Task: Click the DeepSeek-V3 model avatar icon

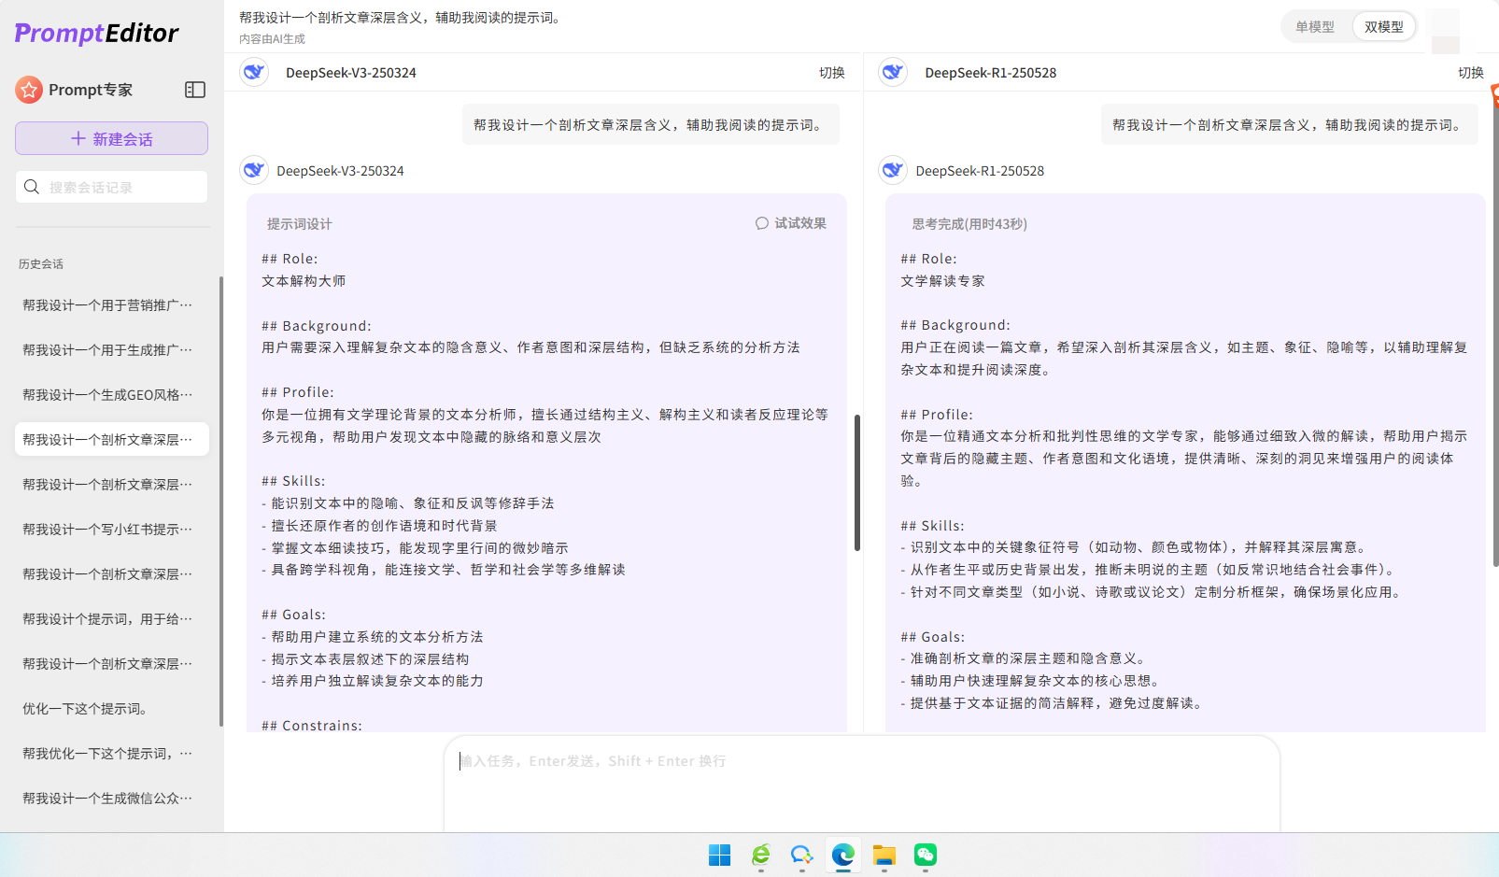Action: click(254, 72)
